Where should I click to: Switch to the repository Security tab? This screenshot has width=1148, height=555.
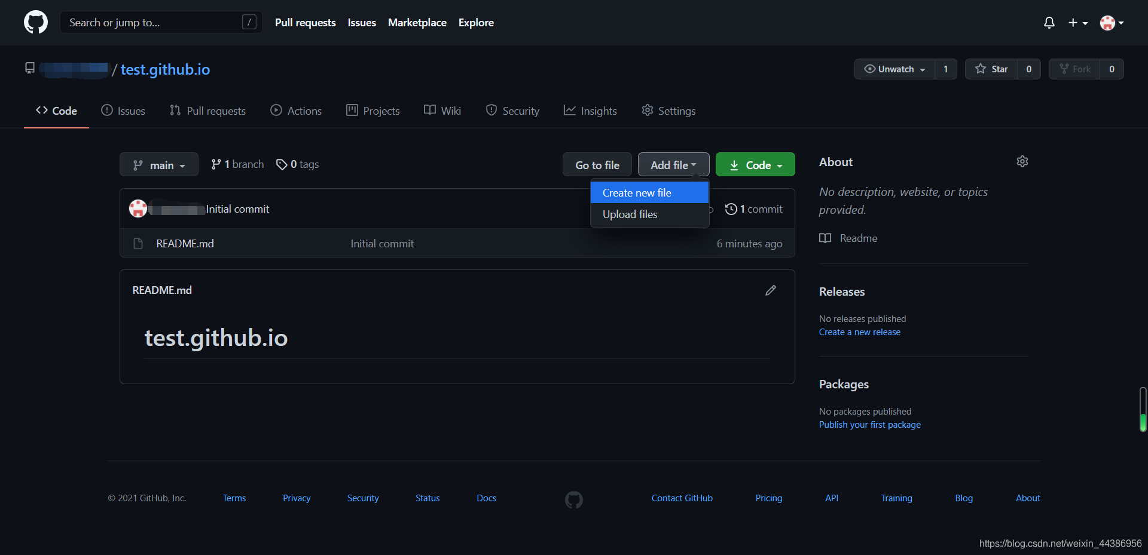(x=512, y=111)
